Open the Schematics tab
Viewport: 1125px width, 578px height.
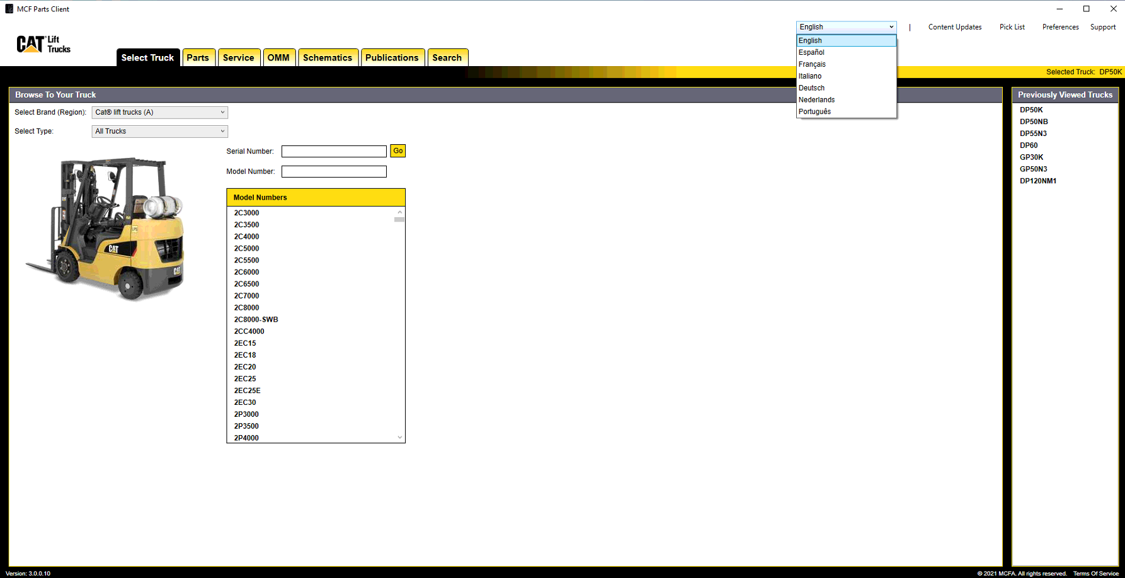point(328,58)
